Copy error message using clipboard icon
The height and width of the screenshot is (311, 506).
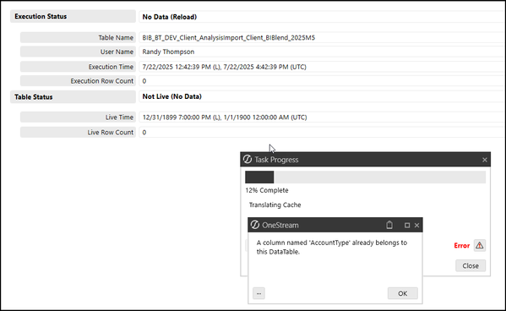pos(389,225)
